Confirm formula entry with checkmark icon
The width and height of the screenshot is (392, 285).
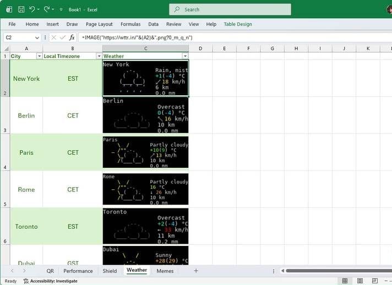pos(63,38)
